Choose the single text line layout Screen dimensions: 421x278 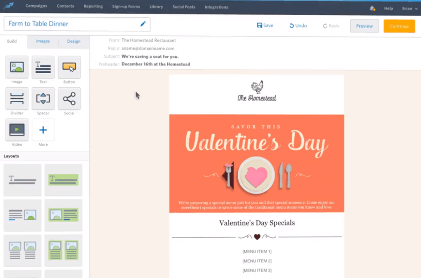point(23,180)
